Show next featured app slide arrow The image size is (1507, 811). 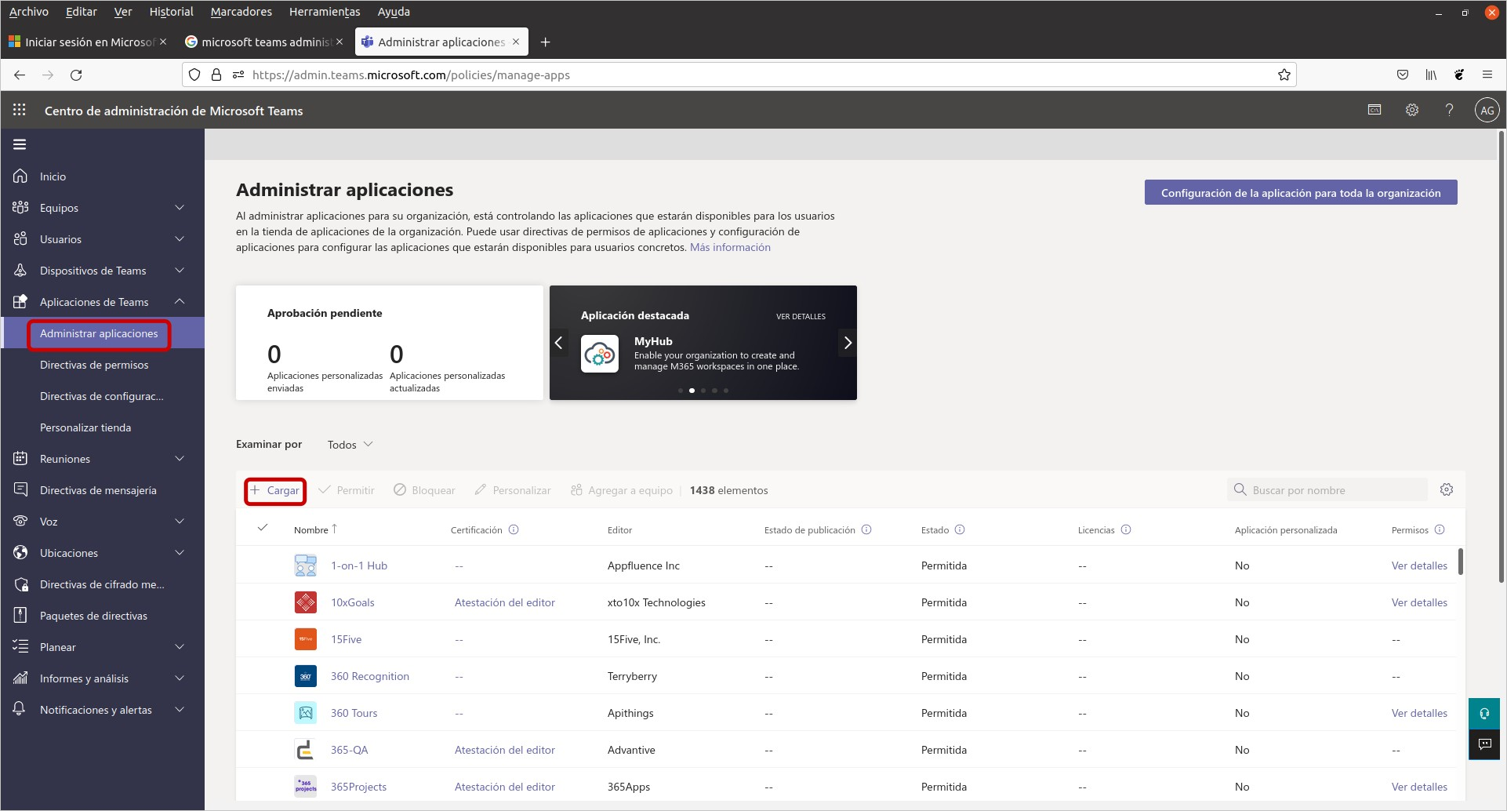(848, 343)
